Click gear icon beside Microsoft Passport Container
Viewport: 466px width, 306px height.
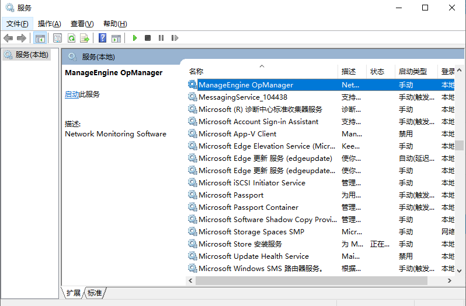(192, 207)
